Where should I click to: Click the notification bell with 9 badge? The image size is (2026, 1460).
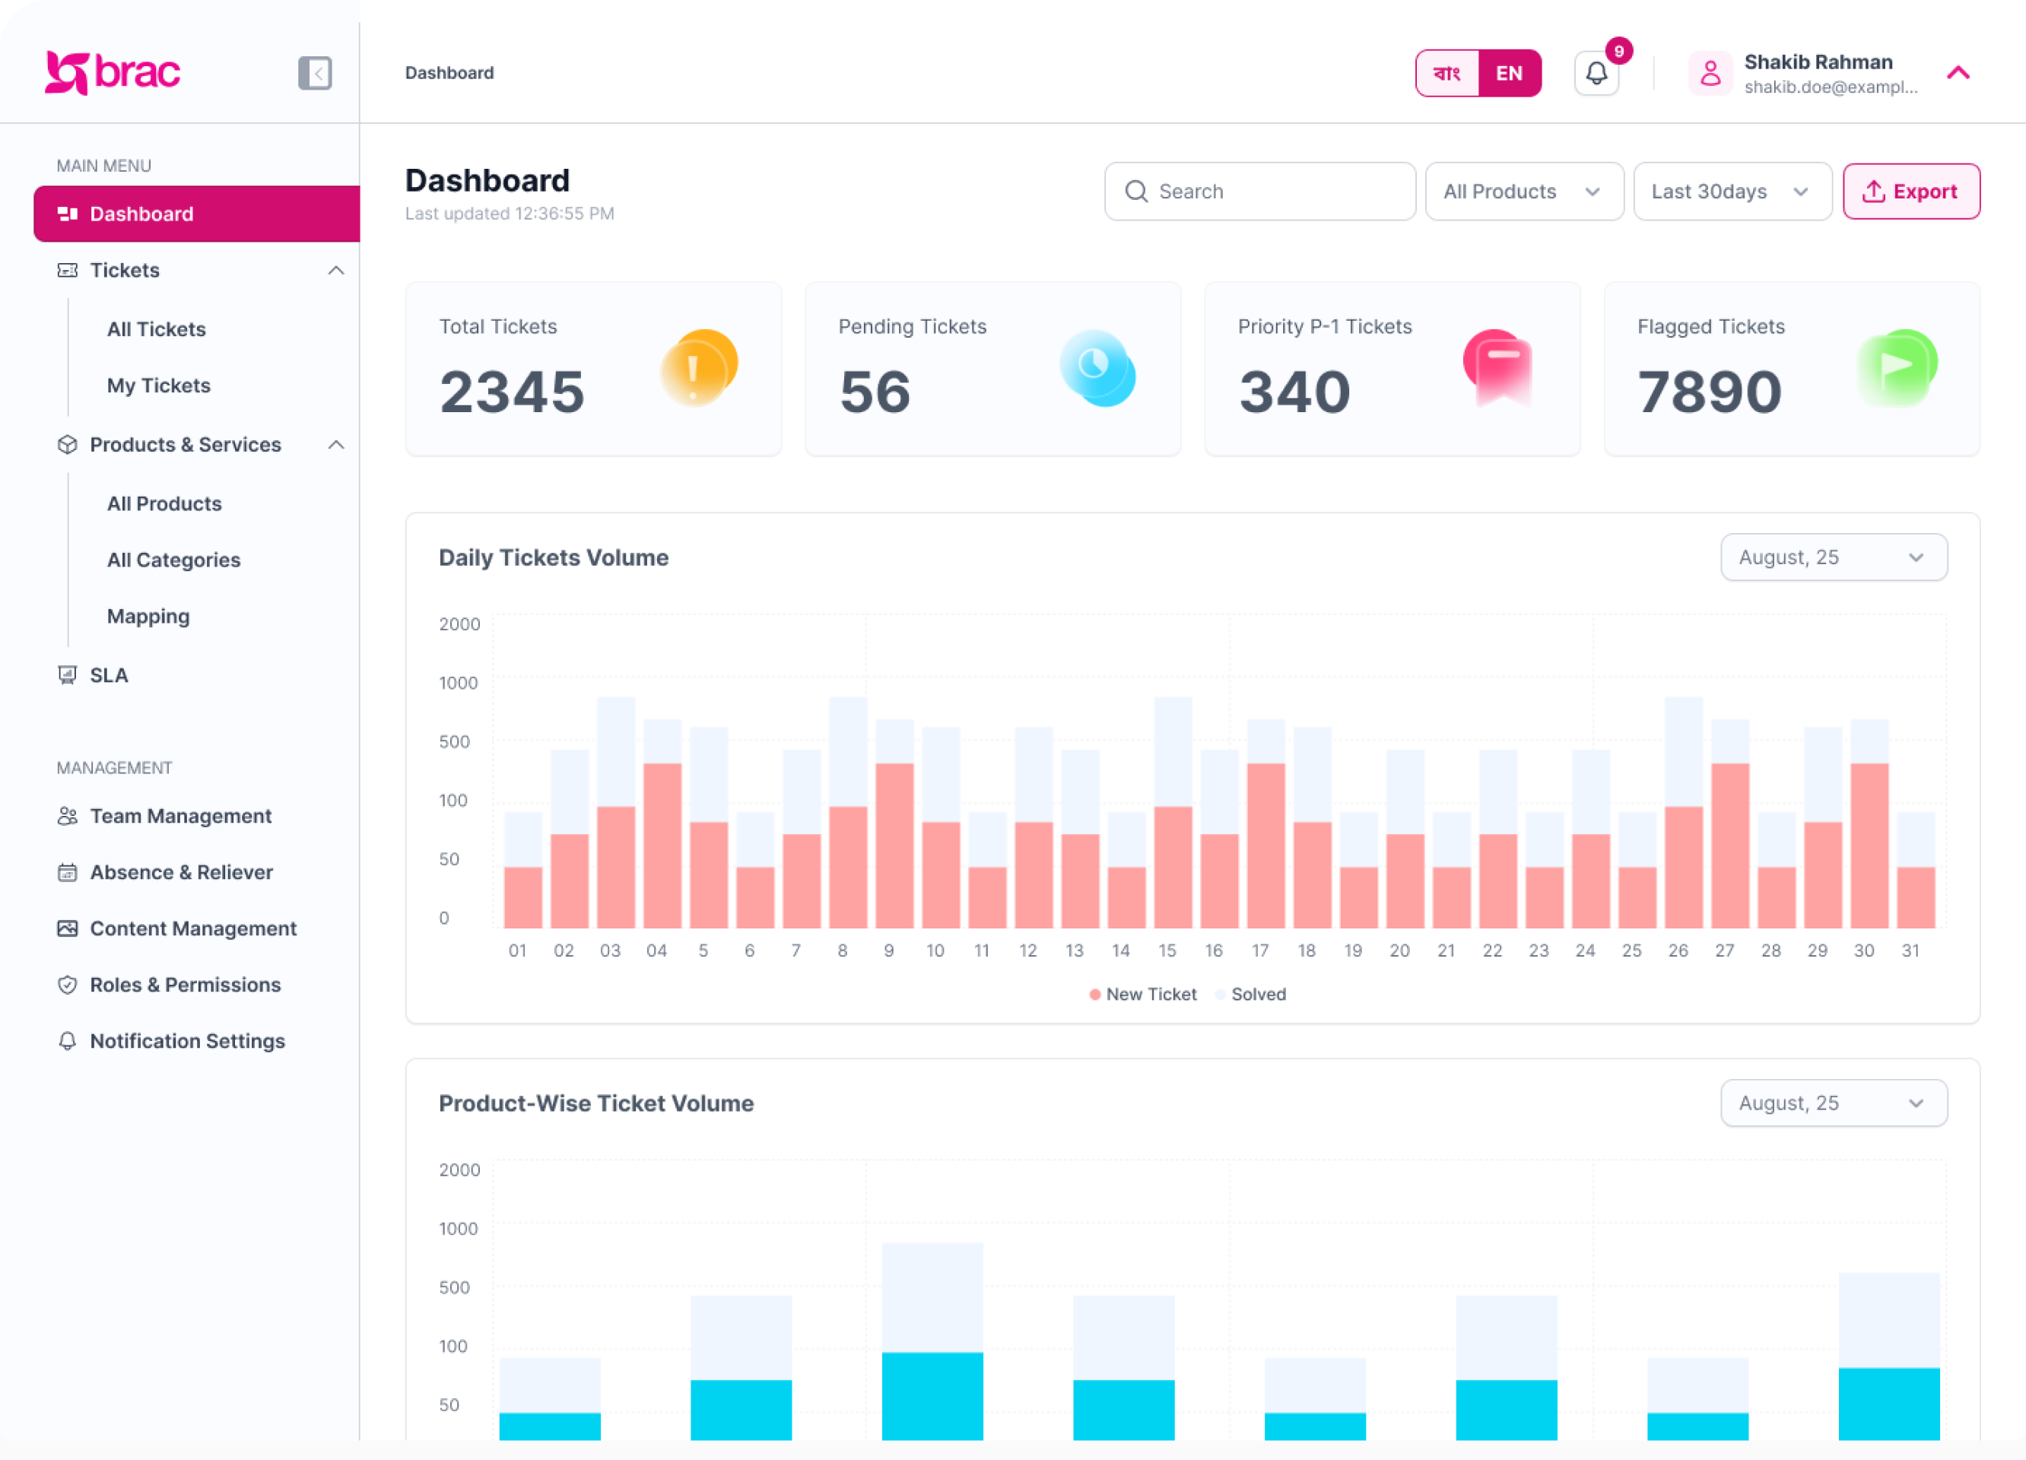tap(1596, 73)
